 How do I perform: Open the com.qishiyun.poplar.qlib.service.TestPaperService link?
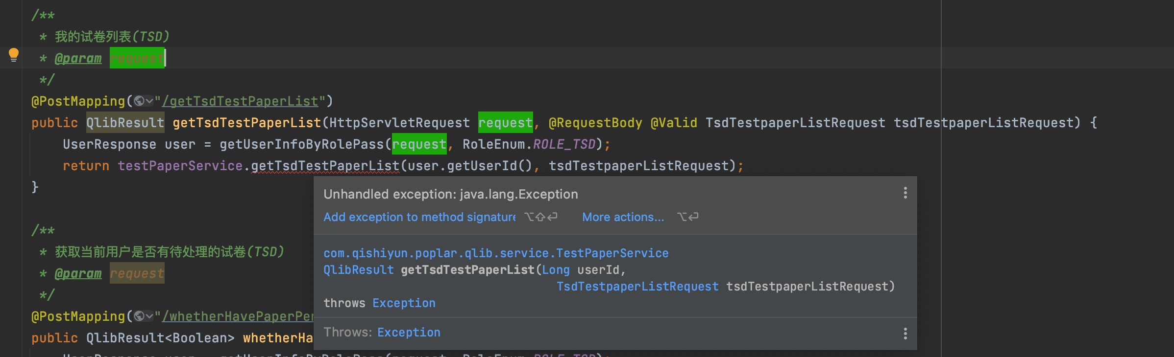point(495,253)
